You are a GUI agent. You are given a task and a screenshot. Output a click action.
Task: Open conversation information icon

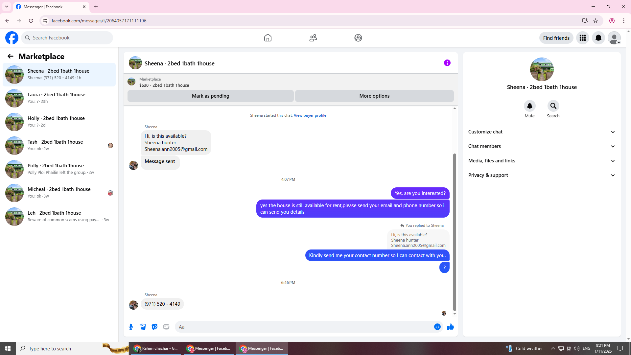(447, 63)
